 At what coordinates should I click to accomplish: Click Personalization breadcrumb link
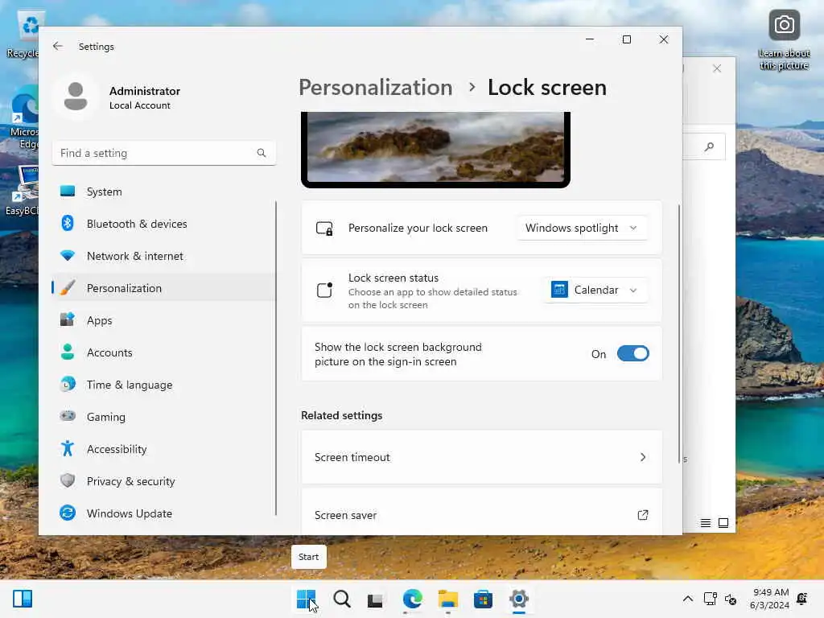point(376,87)
